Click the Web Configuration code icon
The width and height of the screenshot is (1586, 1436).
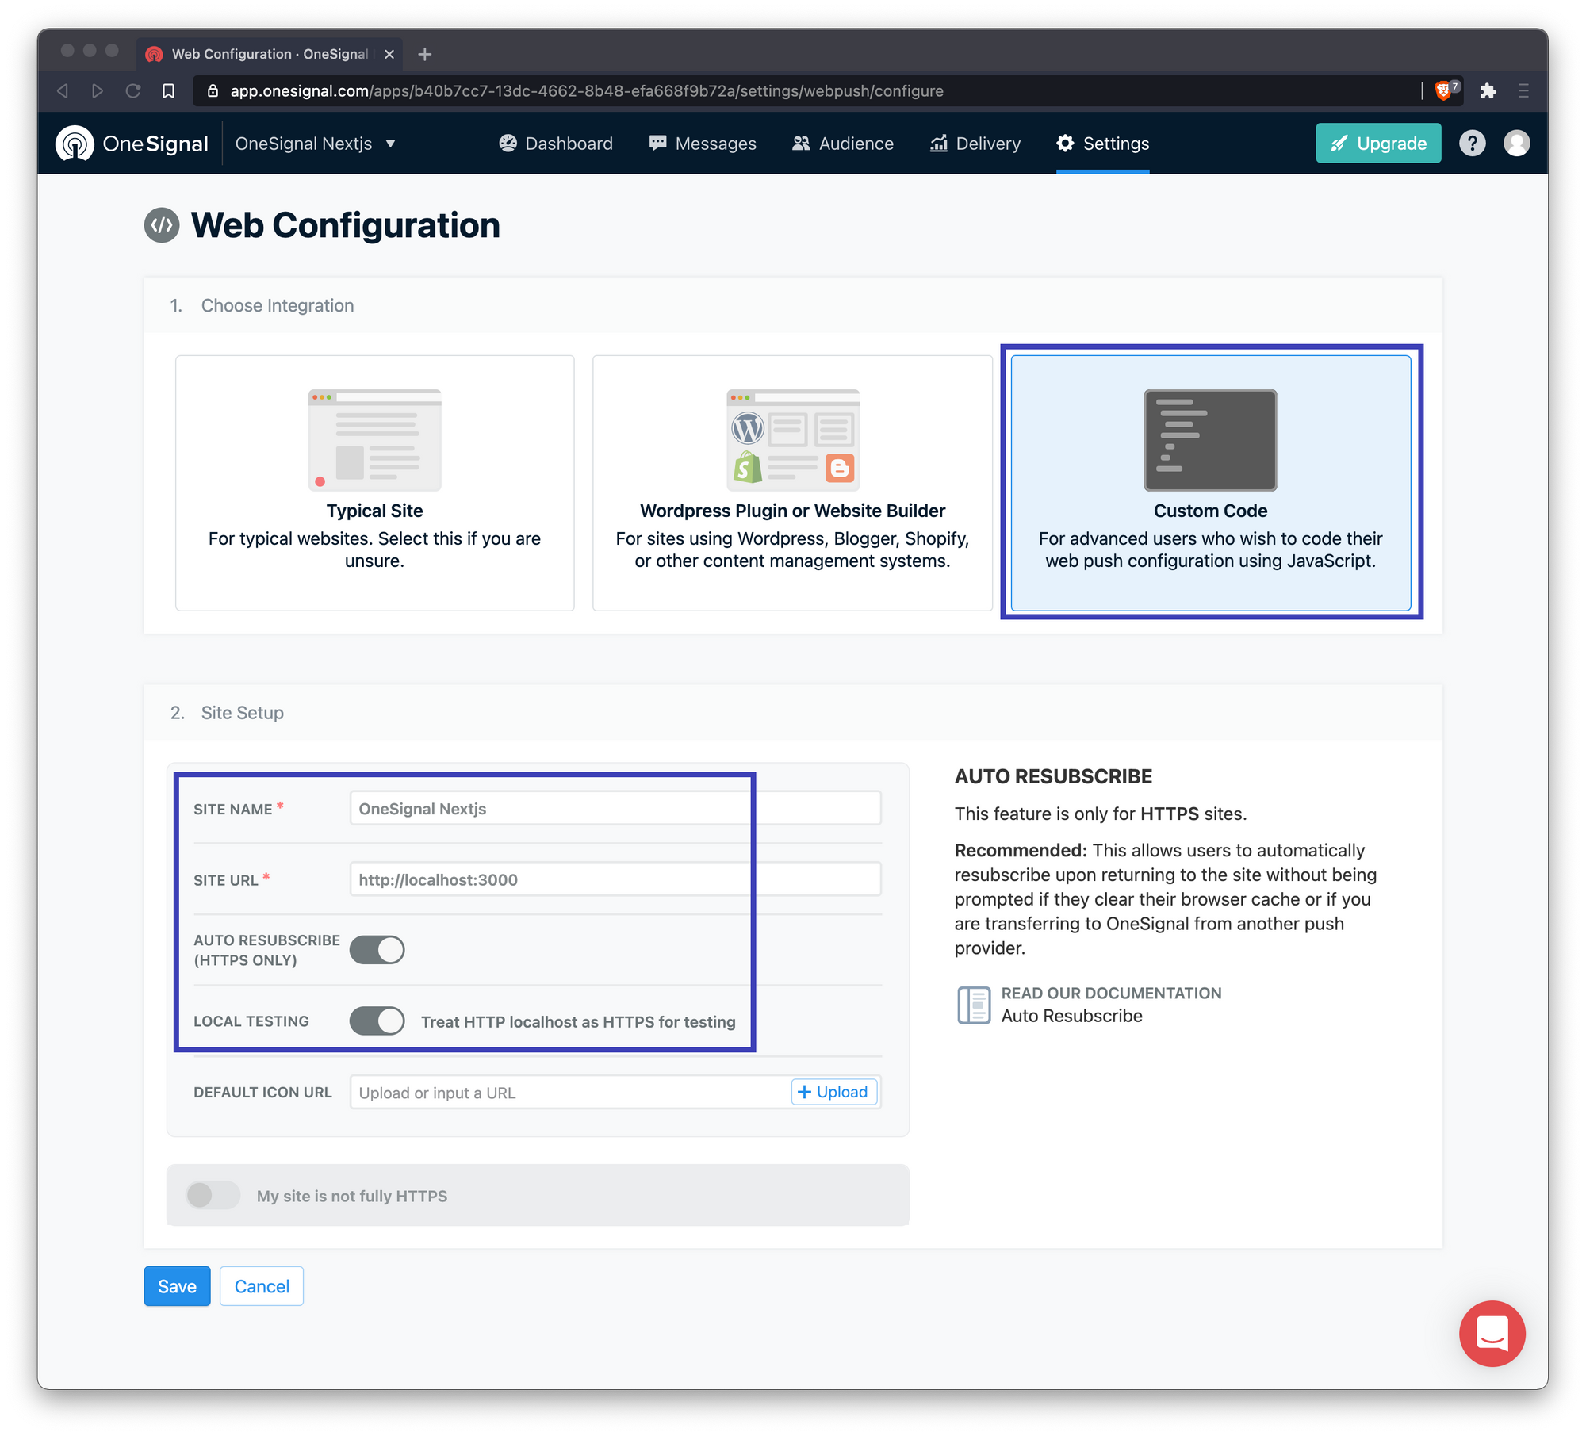162,225
